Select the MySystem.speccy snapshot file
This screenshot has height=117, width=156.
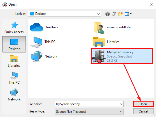click(x=122, y=56)
